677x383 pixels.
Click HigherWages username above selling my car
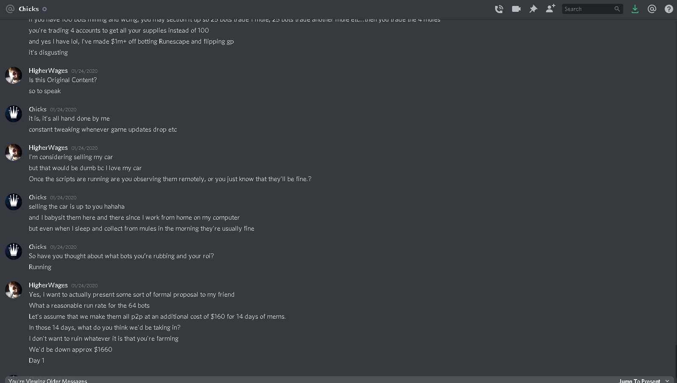[x=48, y=148]
